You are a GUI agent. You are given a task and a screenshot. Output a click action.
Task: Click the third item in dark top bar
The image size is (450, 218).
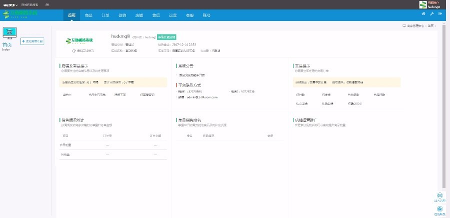[x=47, y=5]
